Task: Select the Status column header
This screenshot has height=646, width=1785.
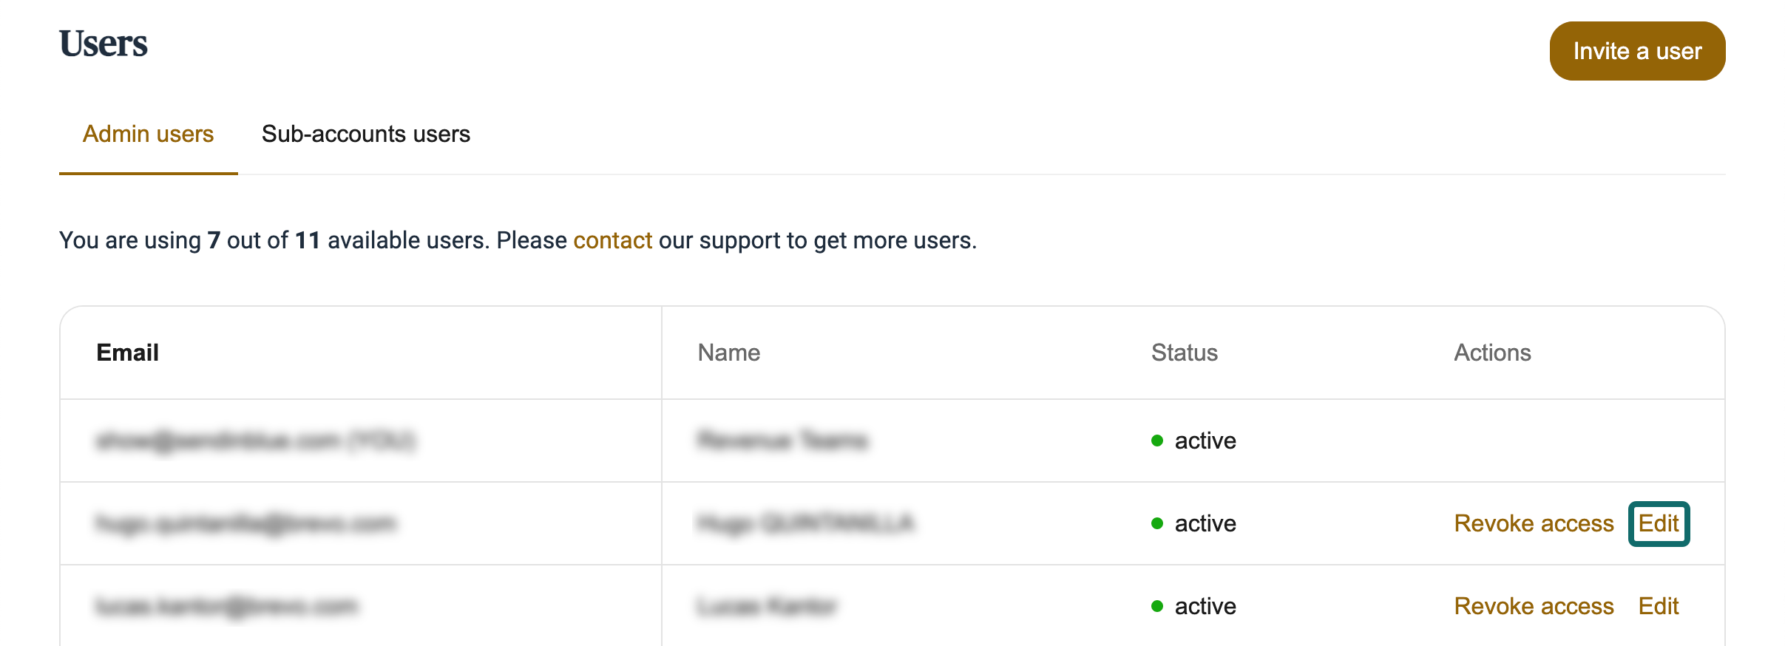Action: (x=1184, y=353)
